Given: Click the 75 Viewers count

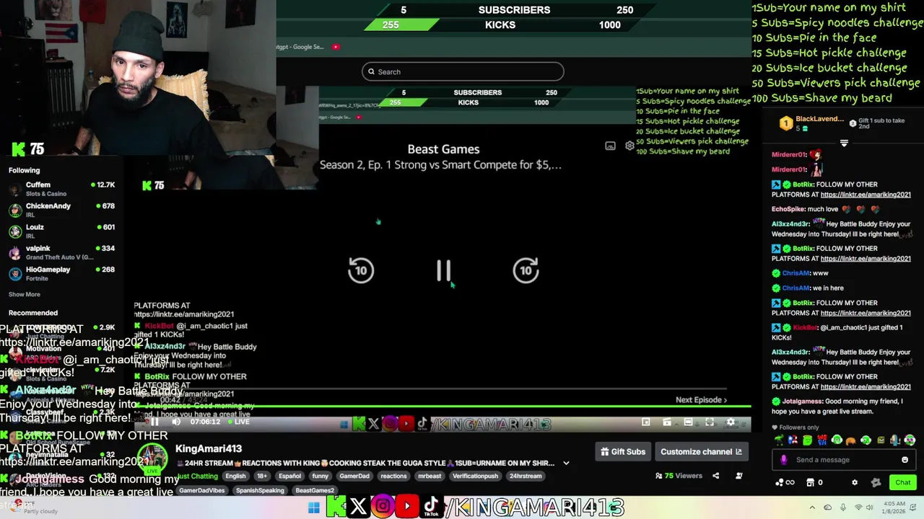Looking at the screenshot, I should coord(679,476).
